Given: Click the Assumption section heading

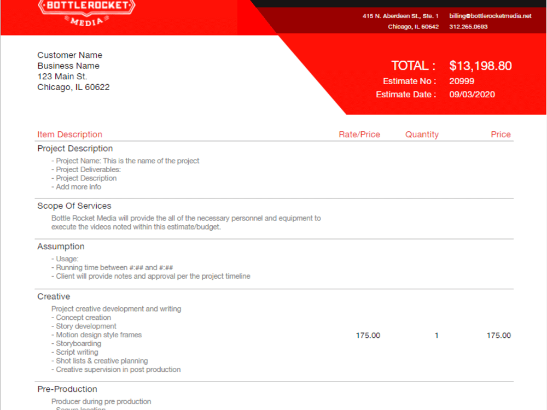Looking at the screenshot, I should click(x=61, y=247).
